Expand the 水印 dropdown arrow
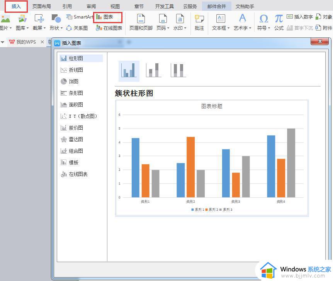 click(x=185, y=28)
